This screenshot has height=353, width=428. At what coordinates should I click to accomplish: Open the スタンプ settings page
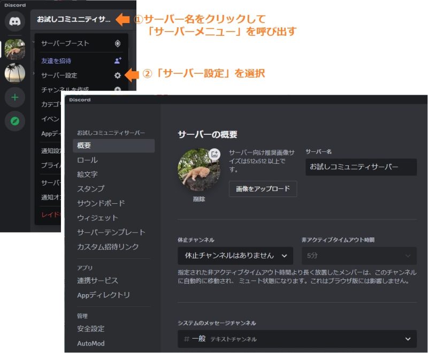click(114, 189)
